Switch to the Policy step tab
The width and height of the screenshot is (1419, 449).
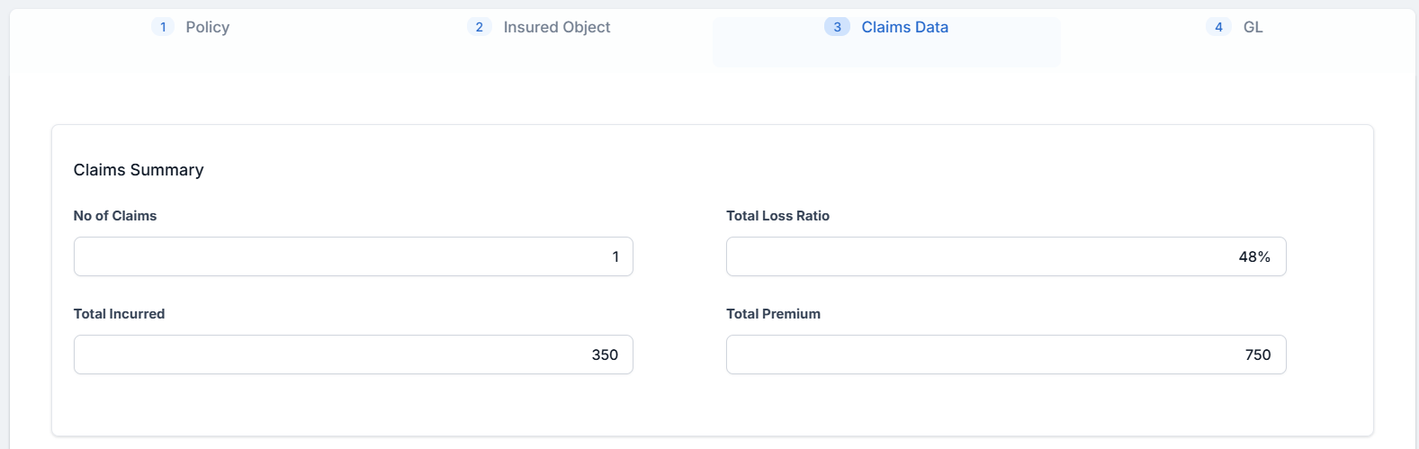click(x=207, y=27)
